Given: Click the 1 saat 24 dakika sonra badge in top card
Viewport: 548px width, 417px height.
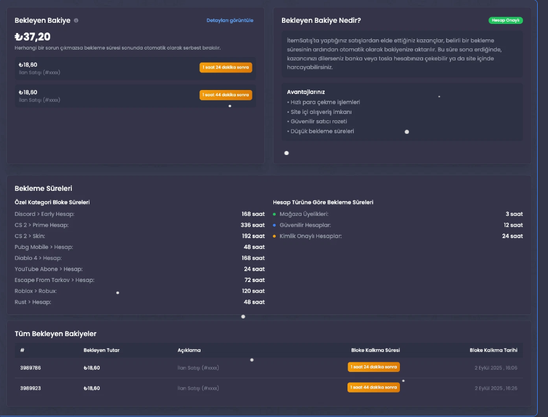Looking at the screenshot, I should coord(226,67).
